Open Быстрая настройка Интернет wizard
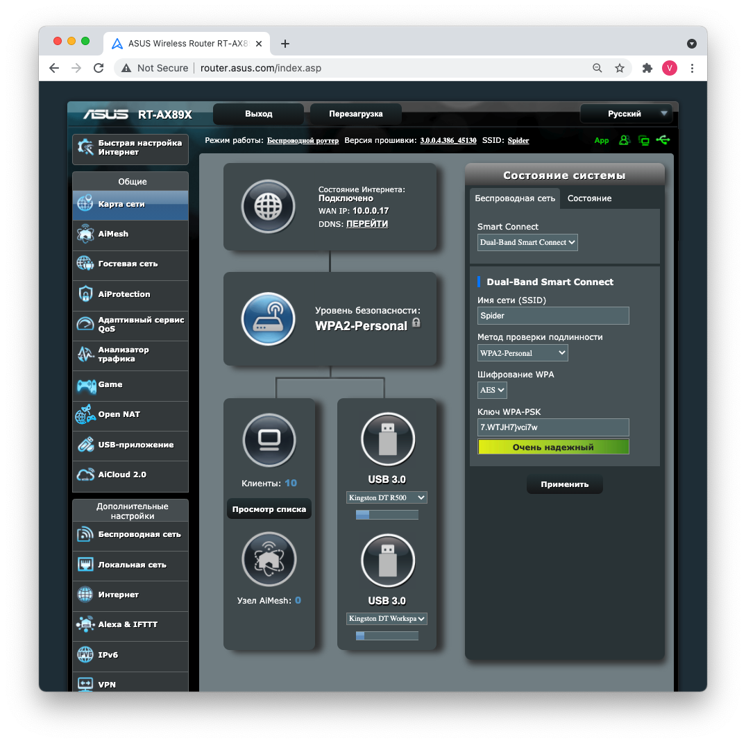Image resolution: width=746 pixels, height=743 pixels. [130, 148]
